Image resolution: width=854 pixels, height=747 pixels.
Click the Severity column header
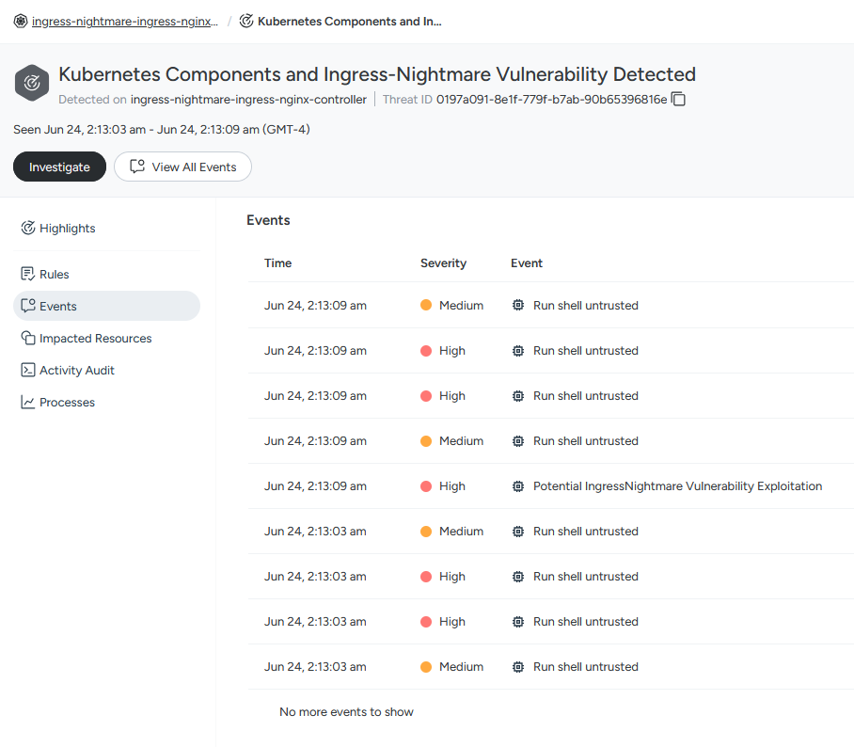[443, 262]
